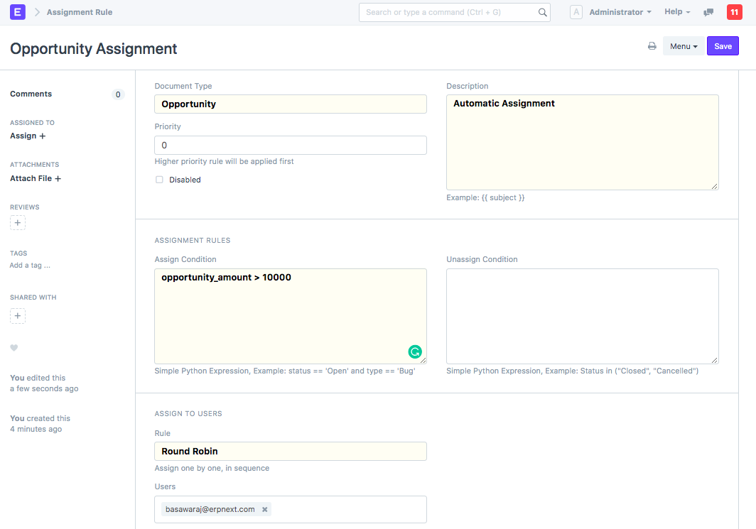The image size is (756, 529).
Task: Like document with heart icon
Action: (x=14, y=348)
